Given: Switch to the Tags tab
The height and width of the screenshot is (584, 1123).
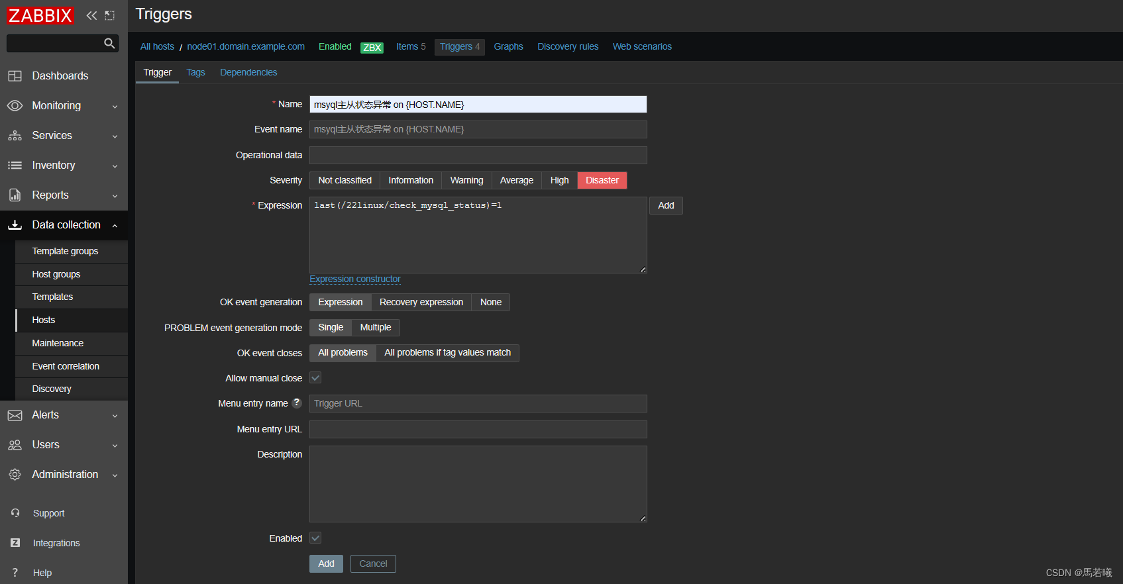Looking at the screenshot, I should point(195,72).
